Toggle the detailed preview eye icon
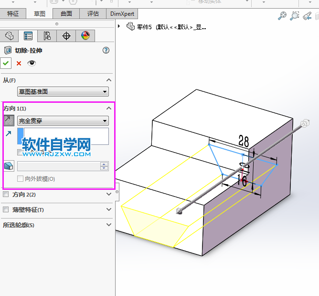This screenshot has width=319, height=296. [32, 63]
